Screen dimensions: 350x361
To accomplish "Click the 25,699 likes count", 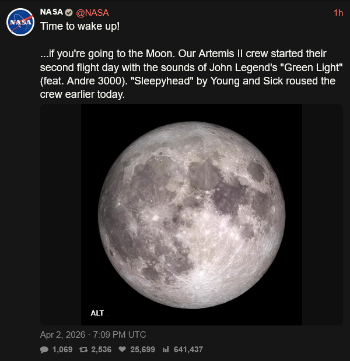I will click(x=142, y=349).
